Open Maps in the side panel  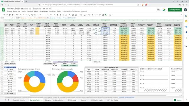point(186,38)
